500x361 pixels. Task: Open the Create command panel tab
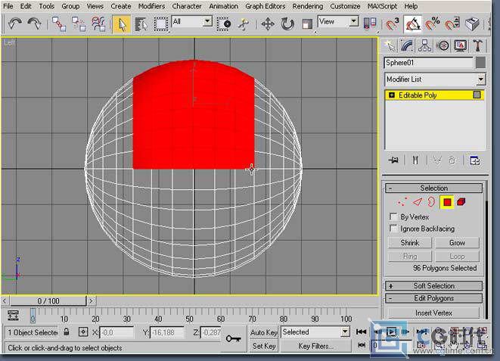point(390,46)
